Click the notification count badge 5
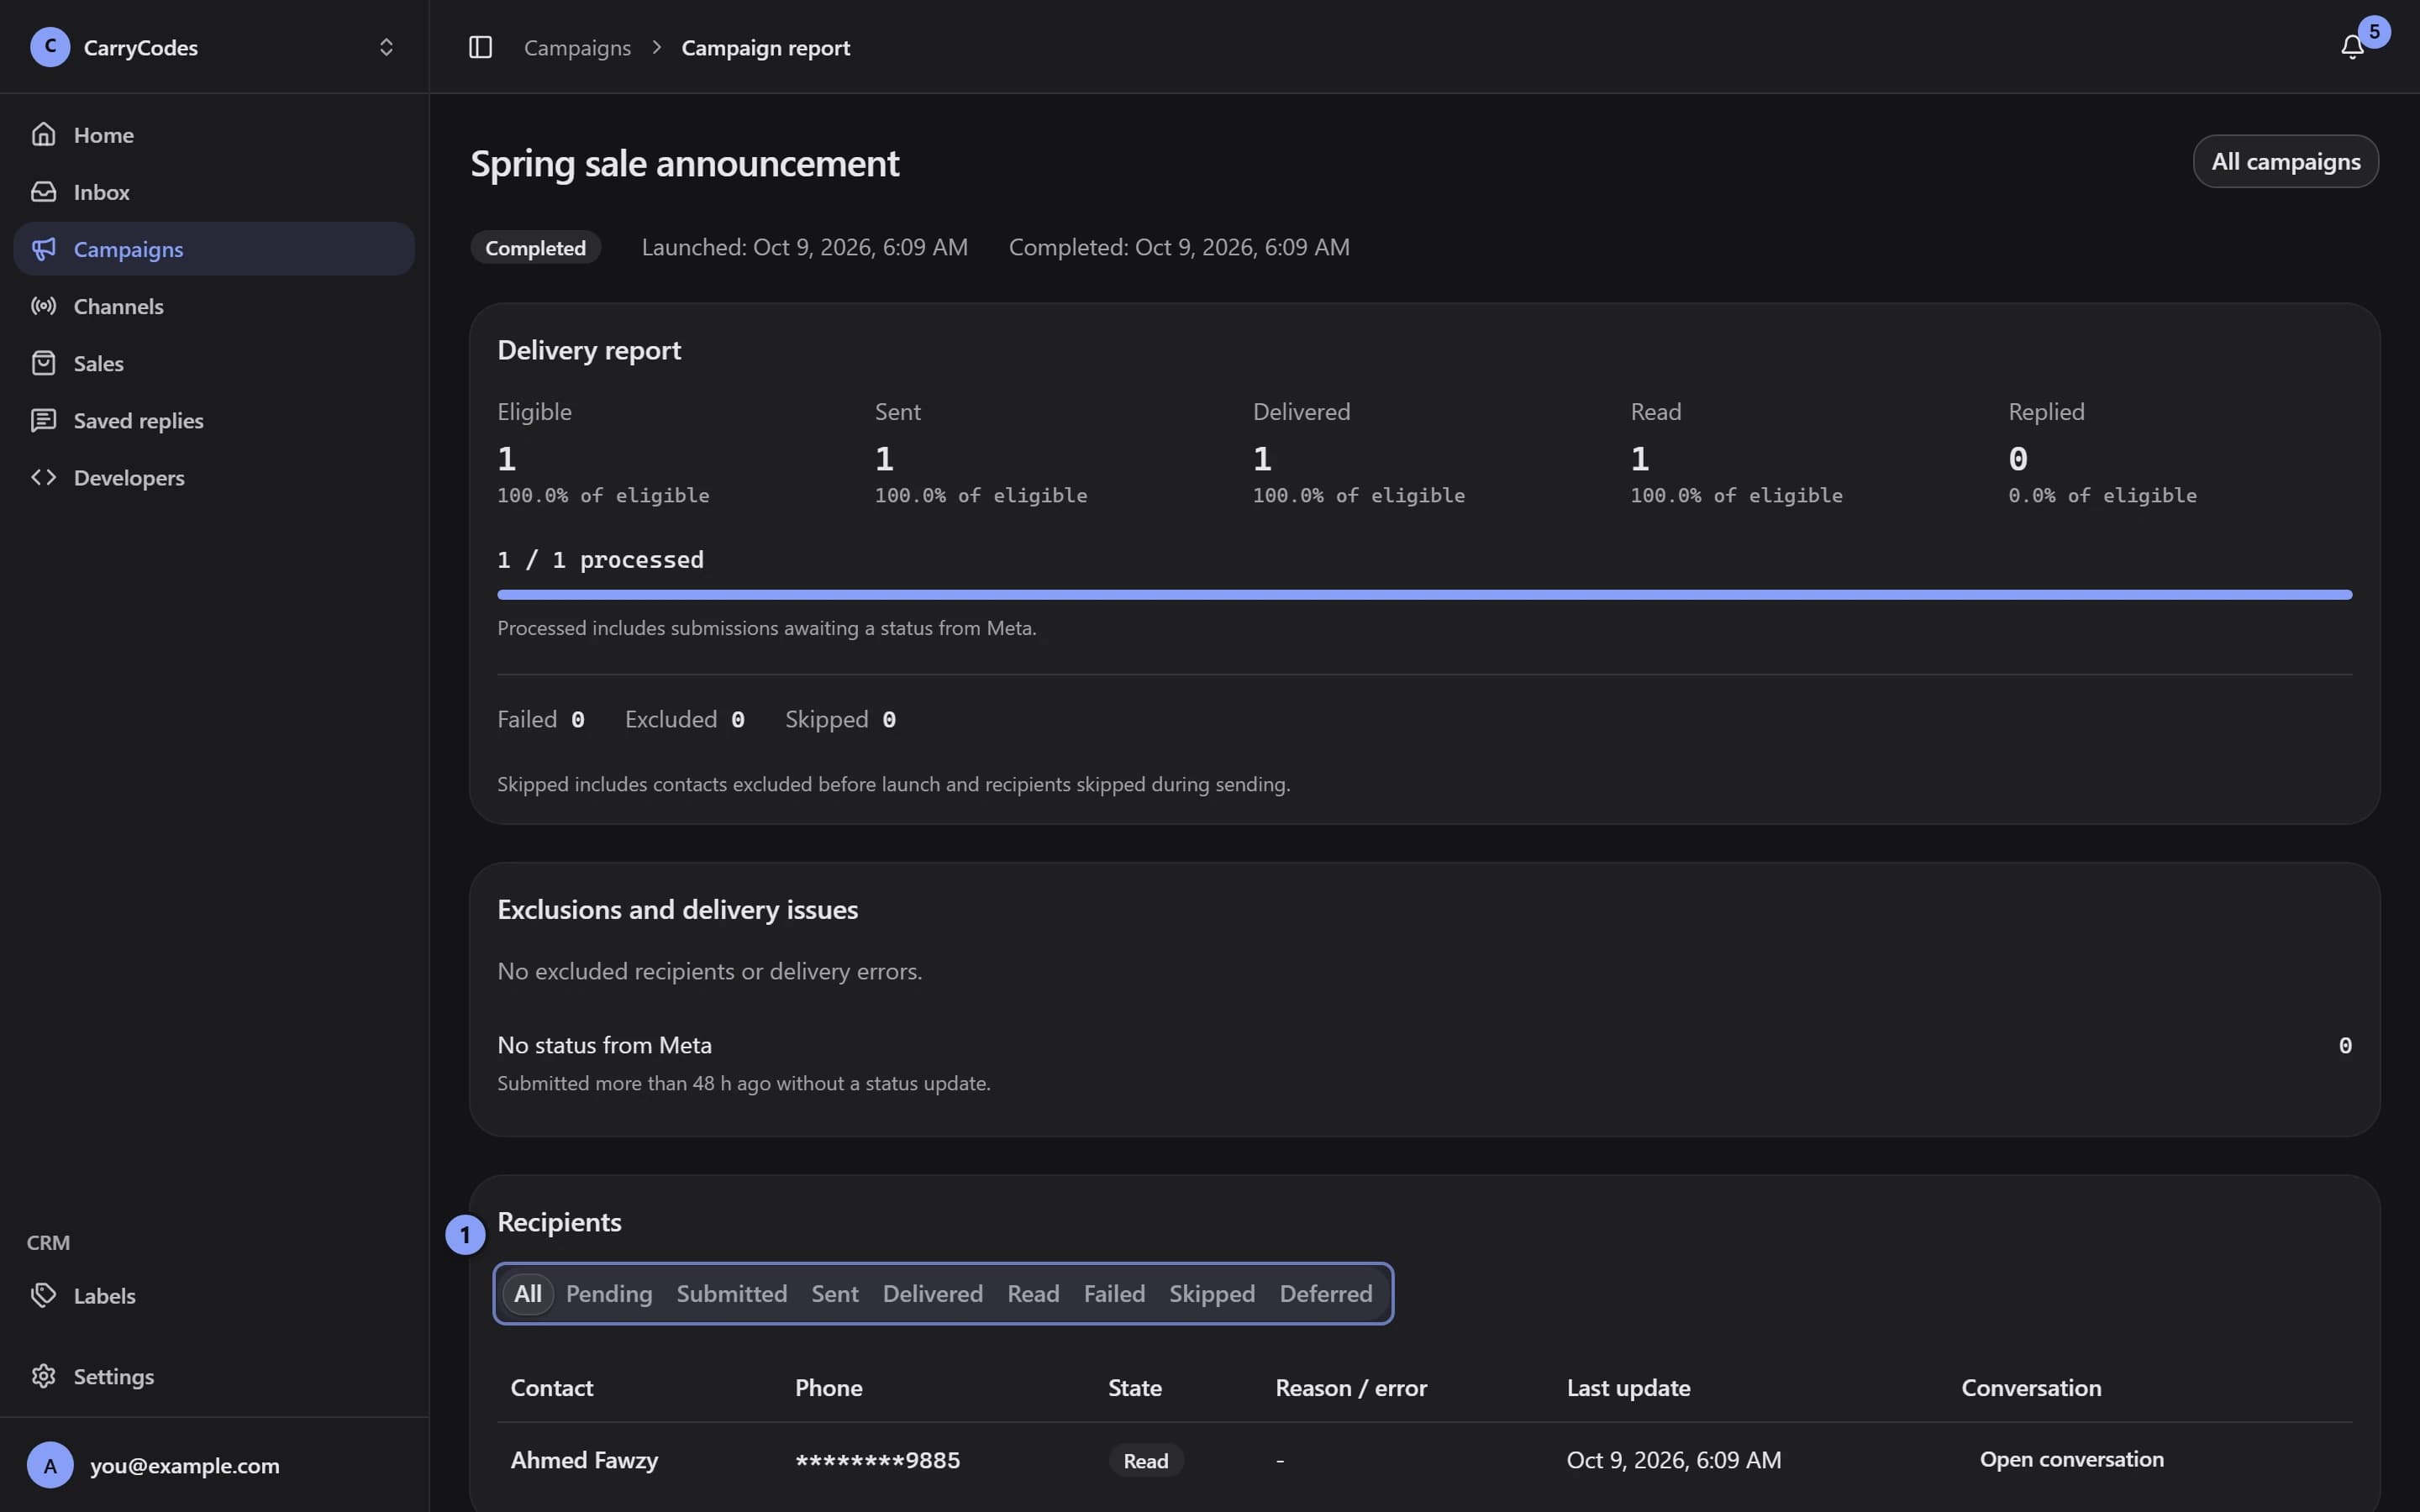The width and height of the screenshot is (2420, 1512). [2374, 31]
